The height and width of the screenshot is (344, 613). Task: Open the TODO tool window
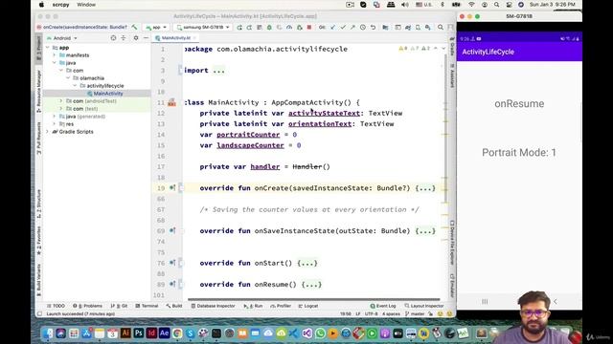[56, 306]
